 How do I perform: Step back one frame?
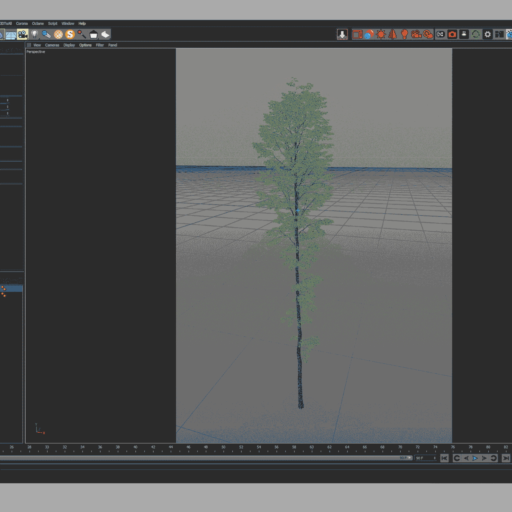466,458
